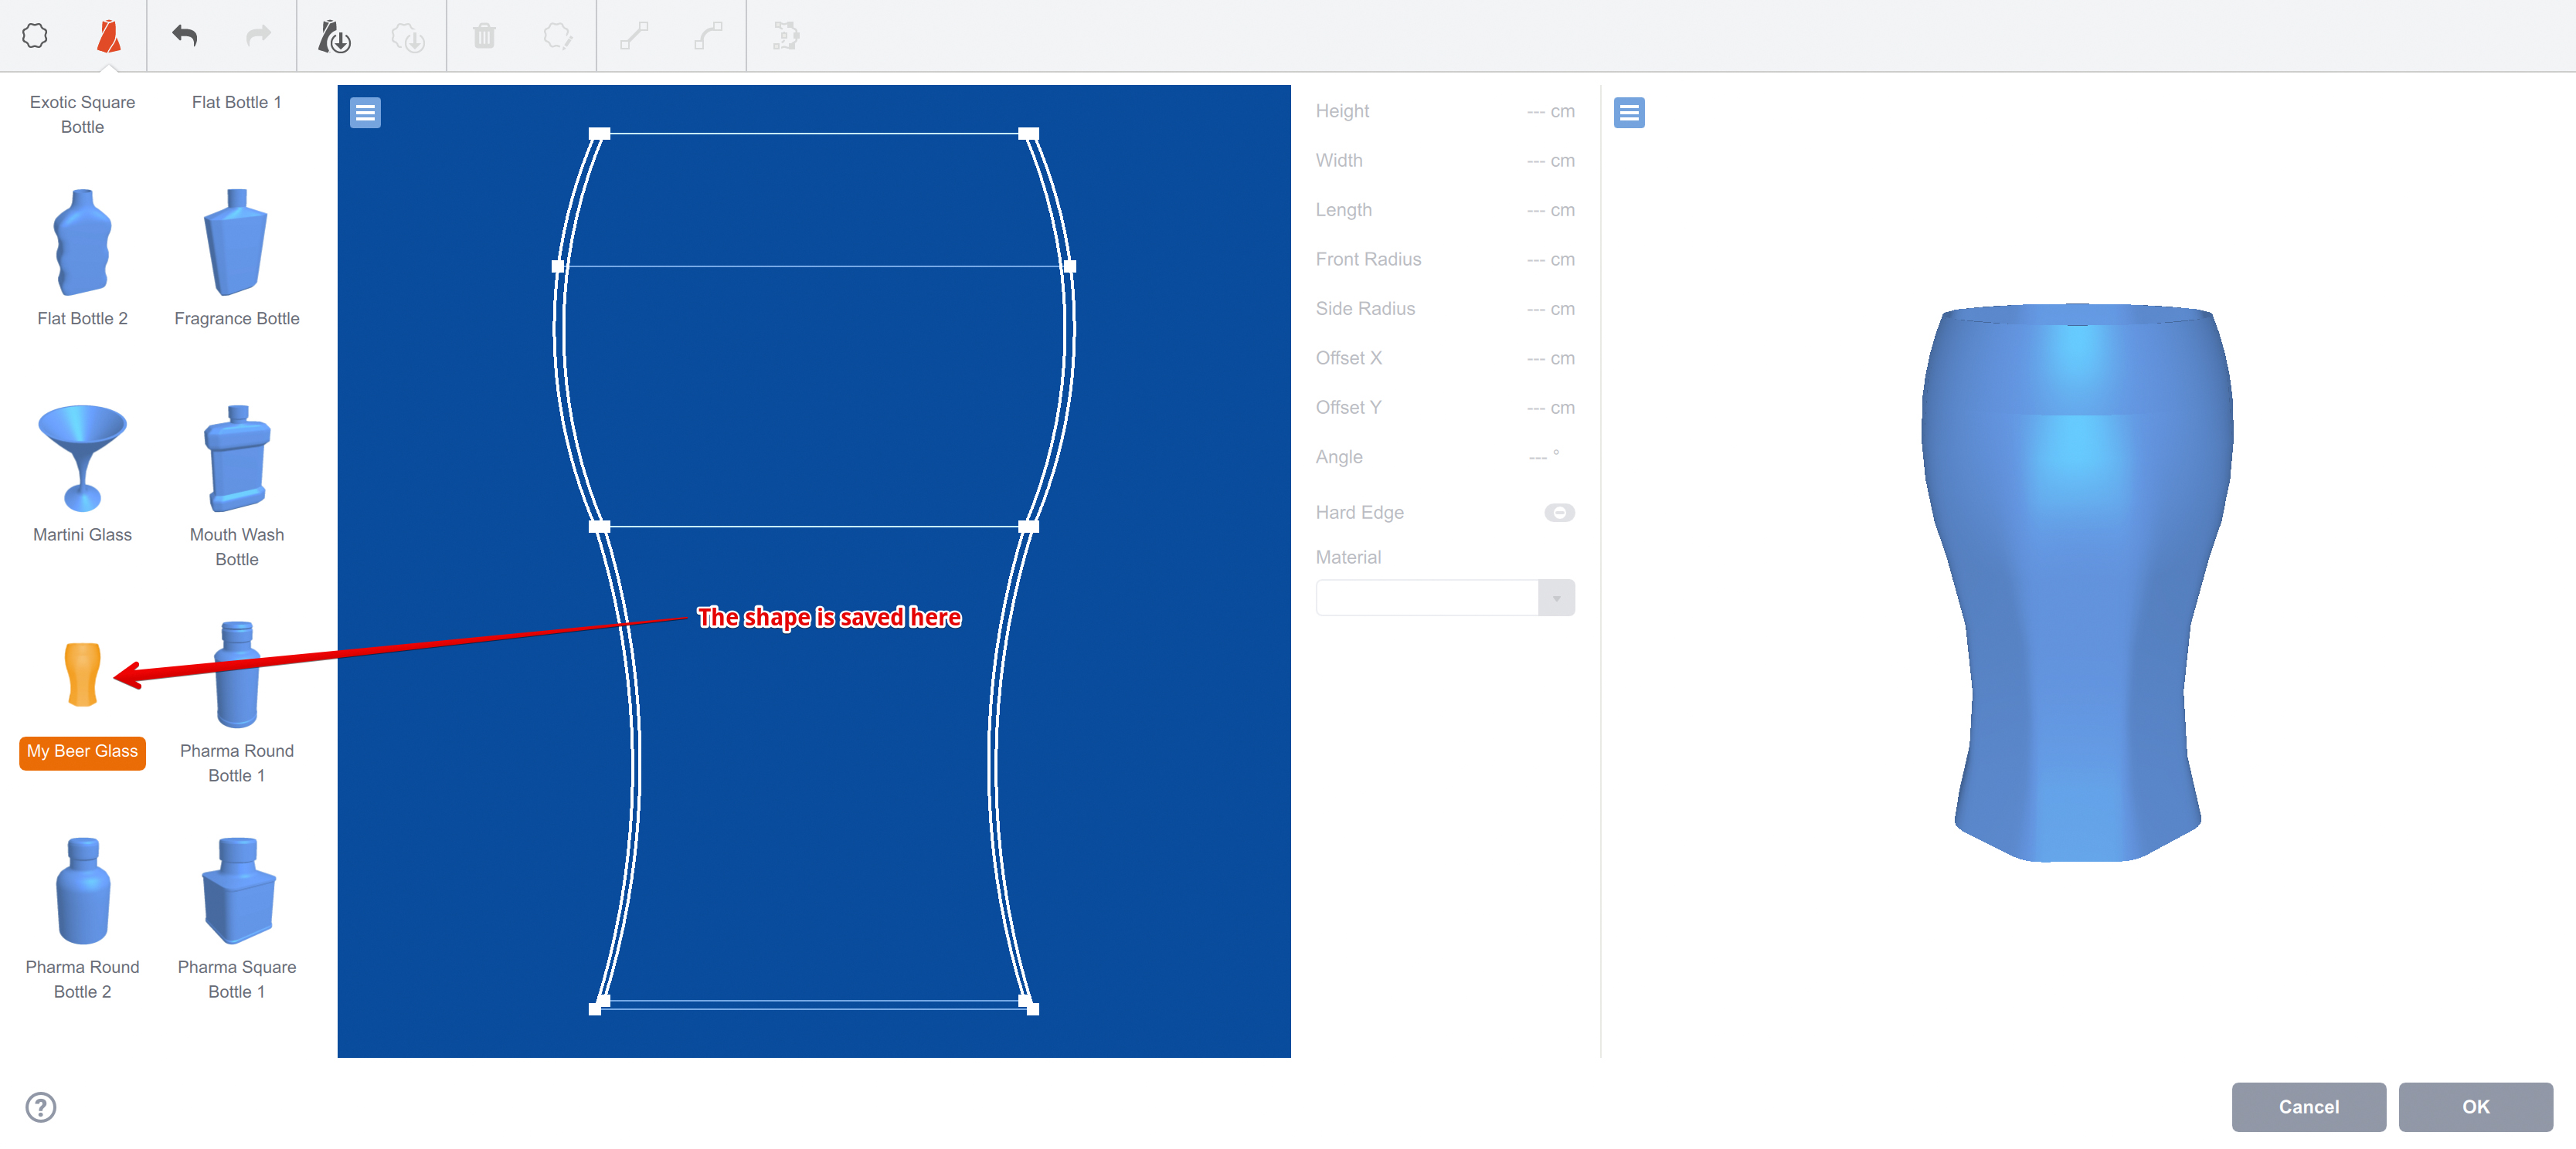Pick the Fragrance Bottle shape
This screenshot has height=1149, width=2576.
tap(237, 242)
